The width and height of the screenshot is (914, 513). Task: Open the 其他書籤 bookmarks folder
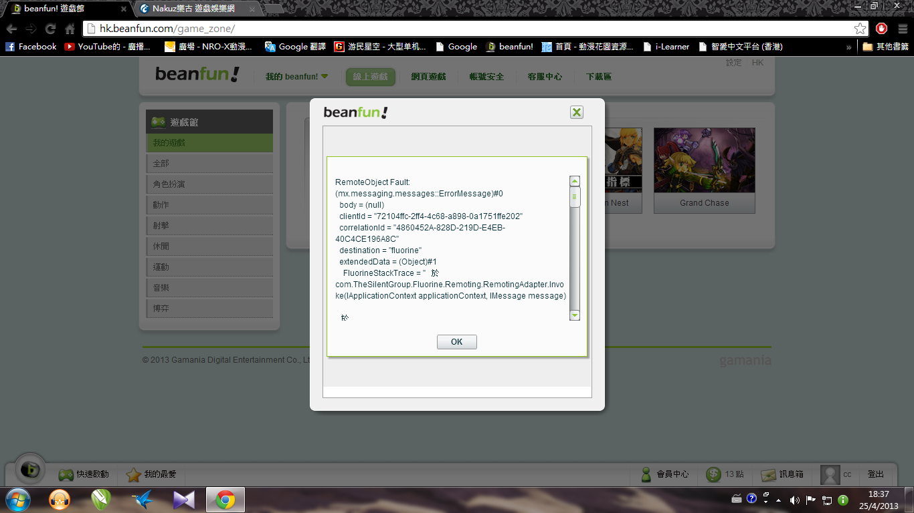point(885,47)
